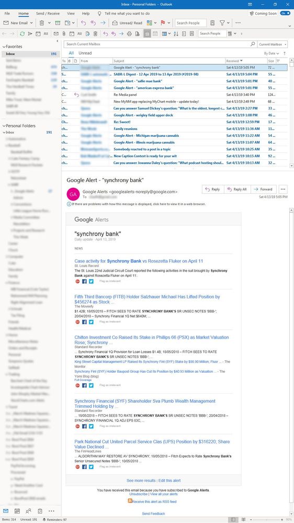This screenshot has height=523, width=294.
Task: Open the Family reunions email
Action: [174, 129]
